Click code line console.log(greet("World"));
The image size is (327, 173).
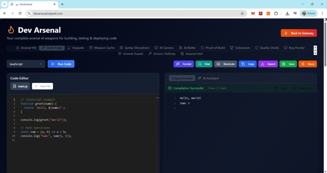[x=43, y=120]
